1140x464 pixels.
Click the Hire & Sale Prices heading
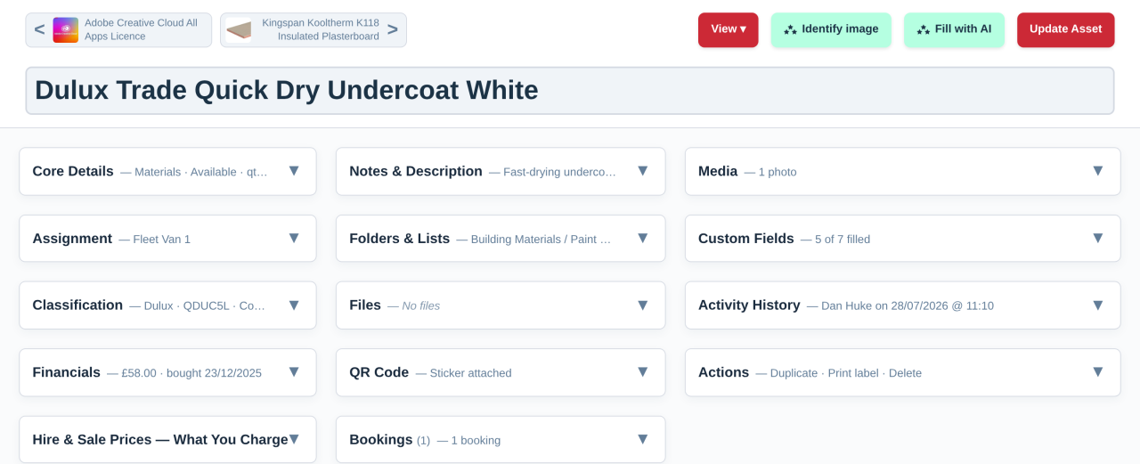(x=160, y=439)
